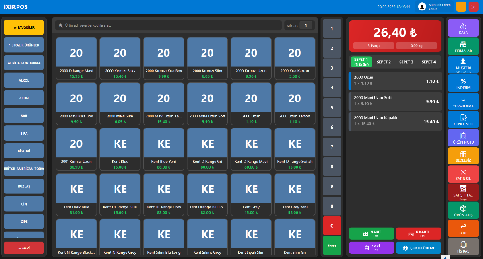Open the İADE refund function

[x=463, y=228]
